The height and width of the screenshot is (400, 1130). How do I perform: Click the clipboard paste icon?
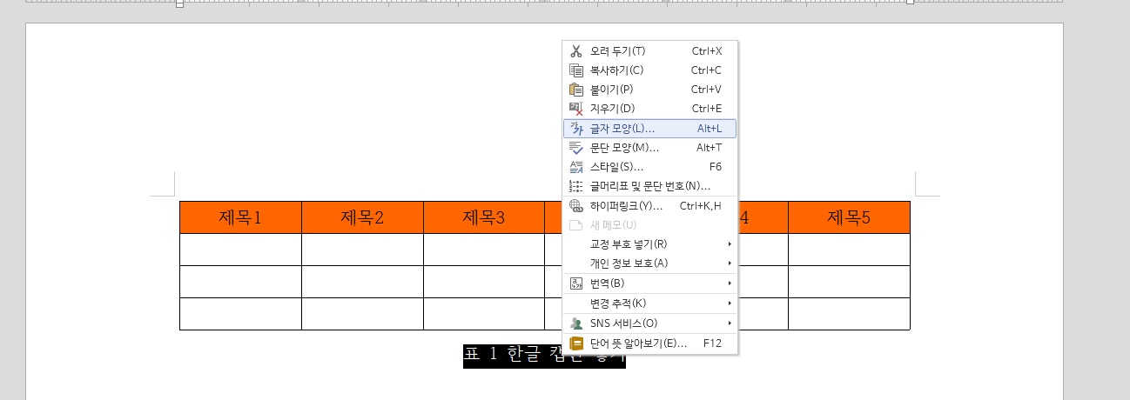(575, 90)
